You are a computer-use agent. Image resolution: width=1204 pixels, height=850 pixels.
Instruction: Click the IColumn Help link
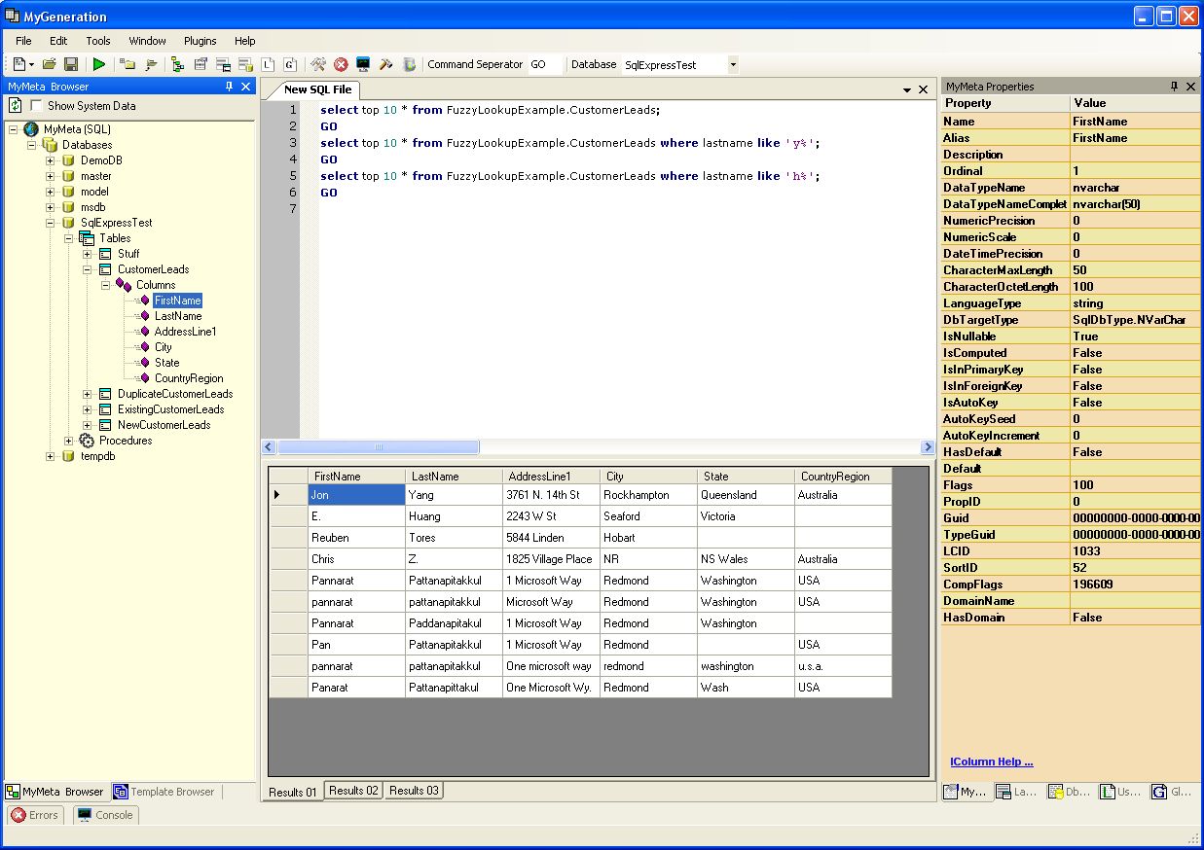pyautogui.click(x=991, y=761)
